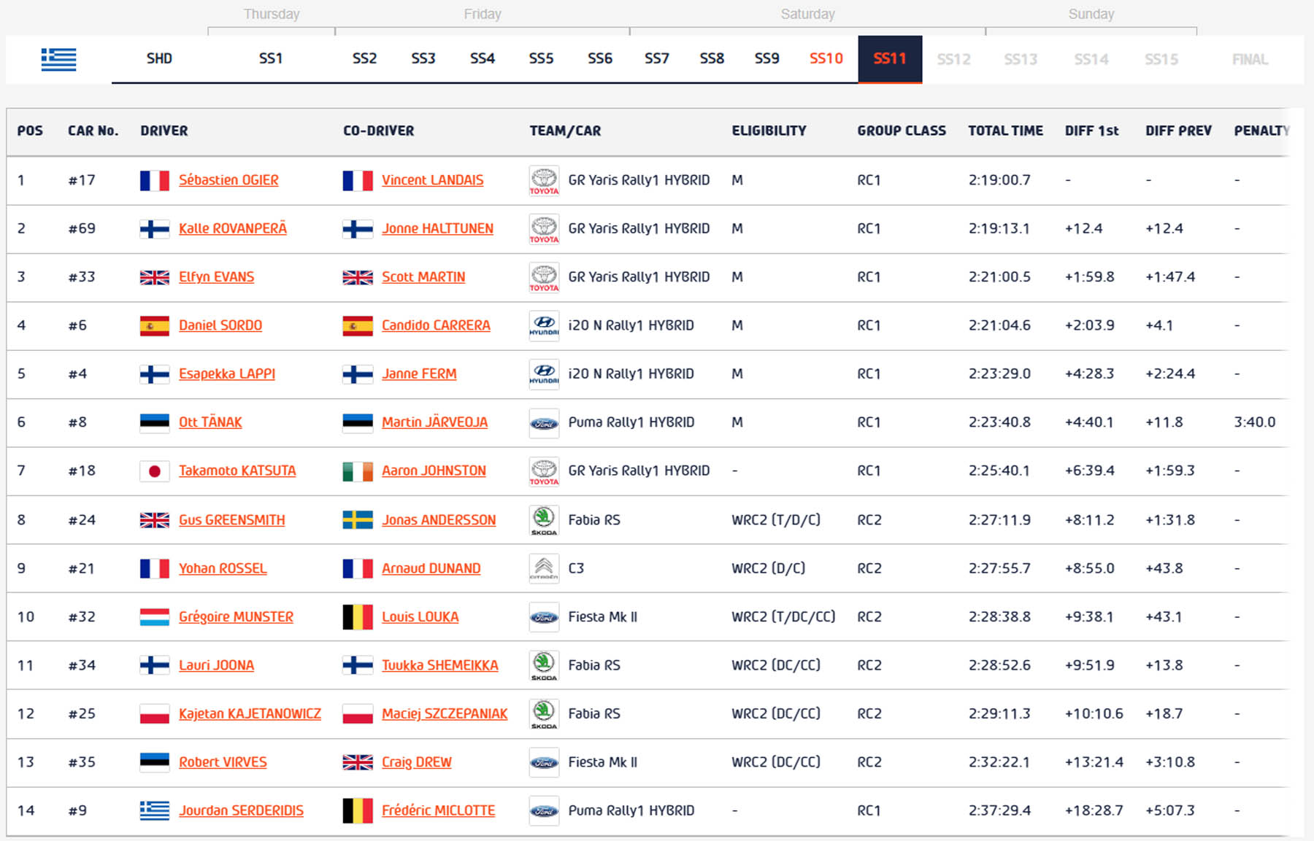Open Candido CARRERA co-driver link
This screenshot has height=841, width=1314.
[436, 325]
